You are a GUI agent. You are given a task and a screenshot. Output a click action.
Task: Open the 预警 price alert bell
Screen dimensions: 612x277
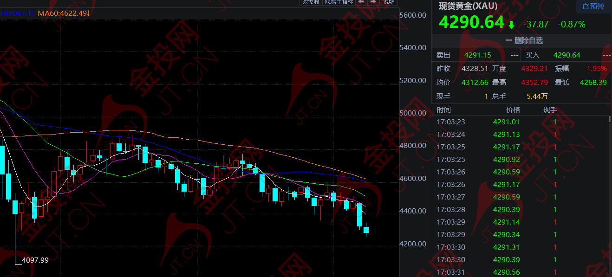pos(593,6)
